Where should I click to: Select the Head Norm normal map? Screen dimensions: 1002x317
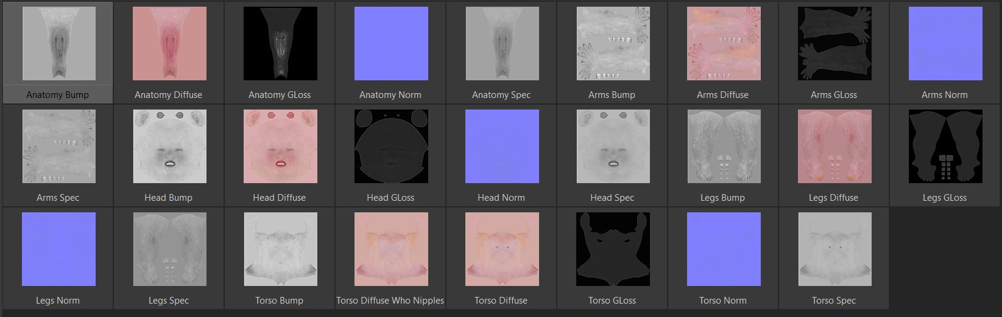[502, 147]
